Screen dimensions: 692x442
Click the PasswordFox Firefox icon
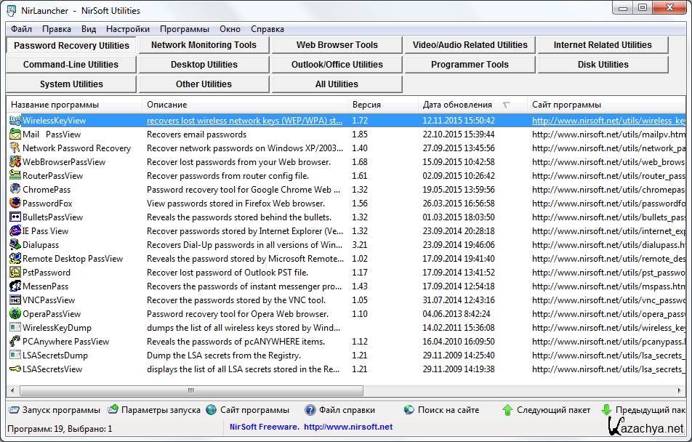(15, 204)
